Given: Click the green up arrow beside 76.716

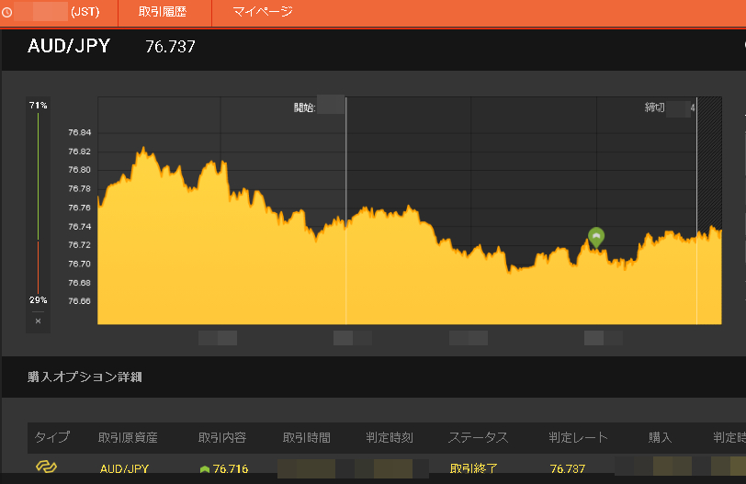Looking at the screenshot, I should click(x=205, y=469).
